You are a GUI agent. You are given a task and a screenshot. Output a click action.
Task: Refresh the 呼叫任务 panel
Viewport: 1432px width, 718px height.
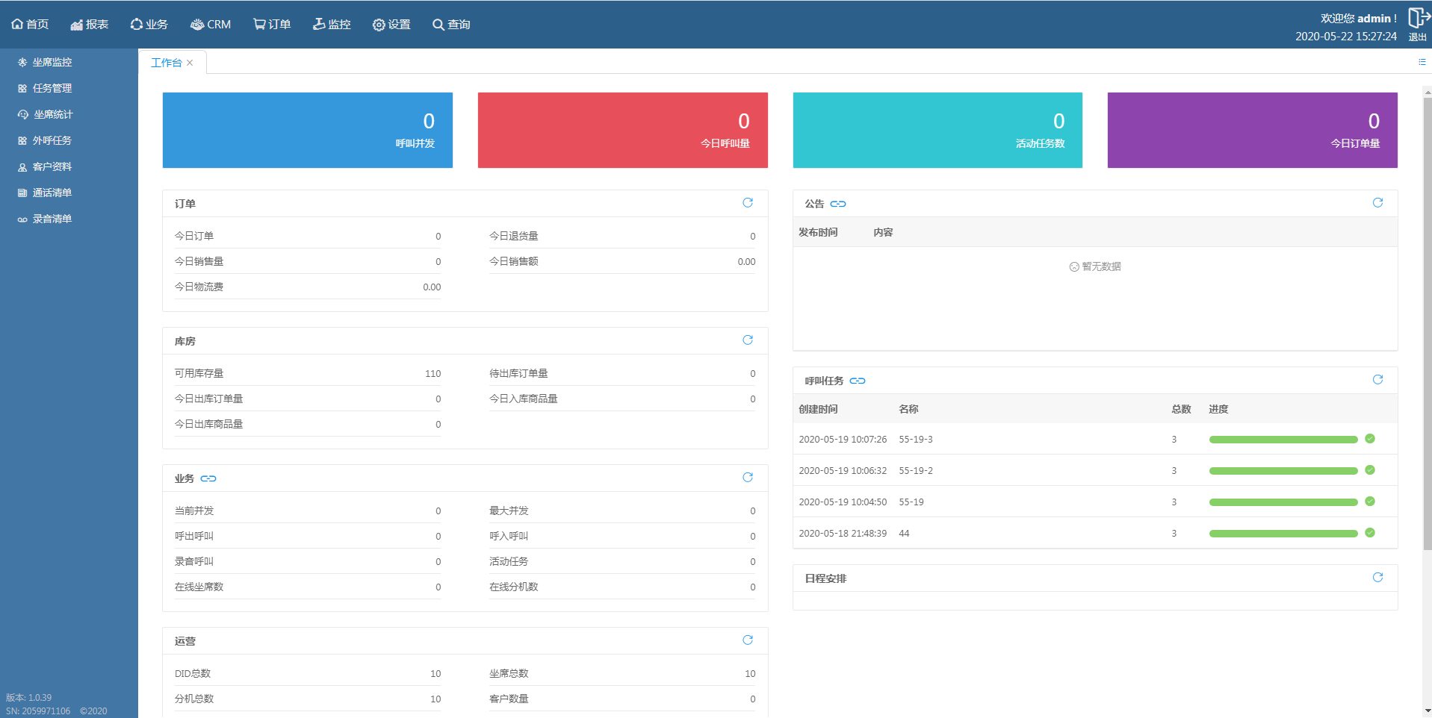(x=1377, y=380)
